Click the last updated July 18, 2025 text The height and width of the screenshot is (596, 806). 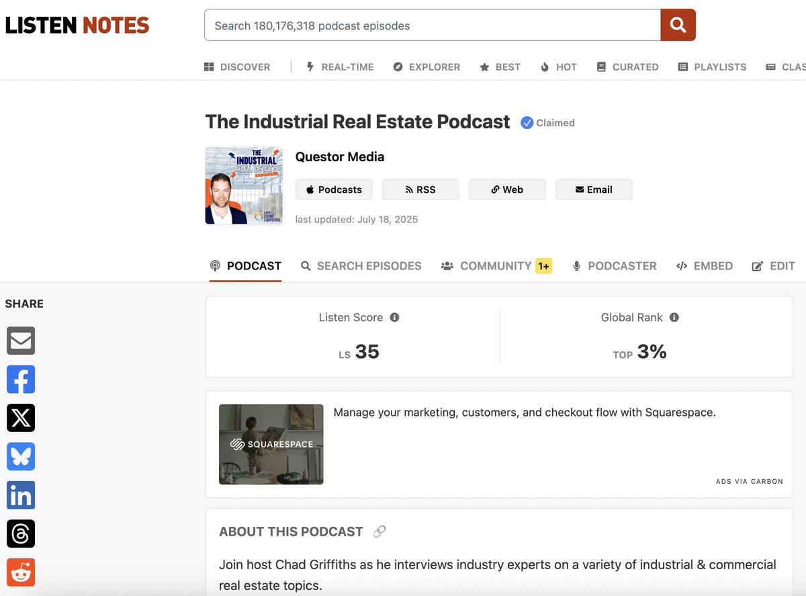coord(357,220)
